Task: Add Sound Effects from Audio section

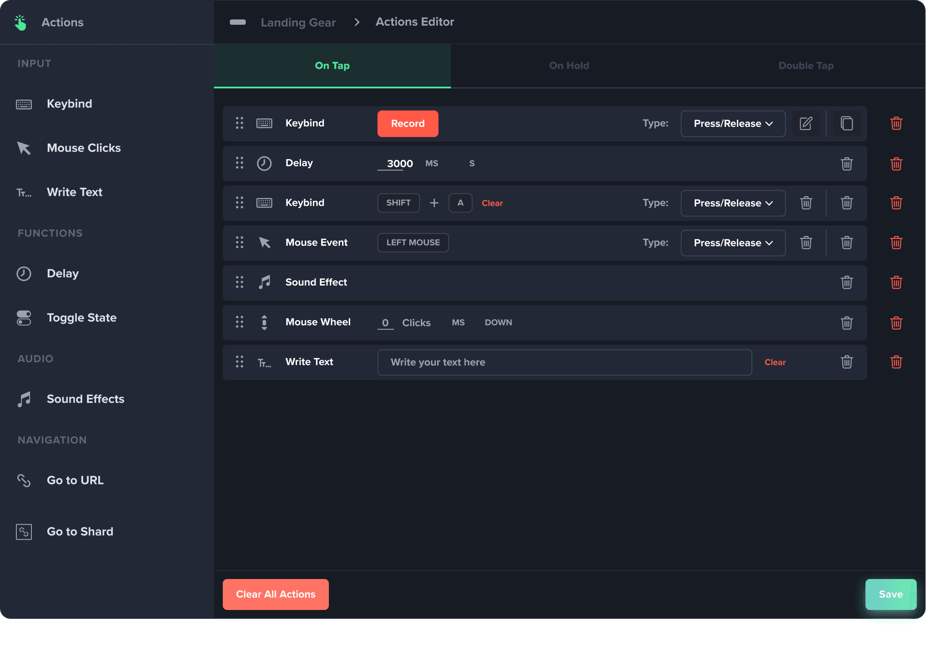Action: click(x=85, y=399)
